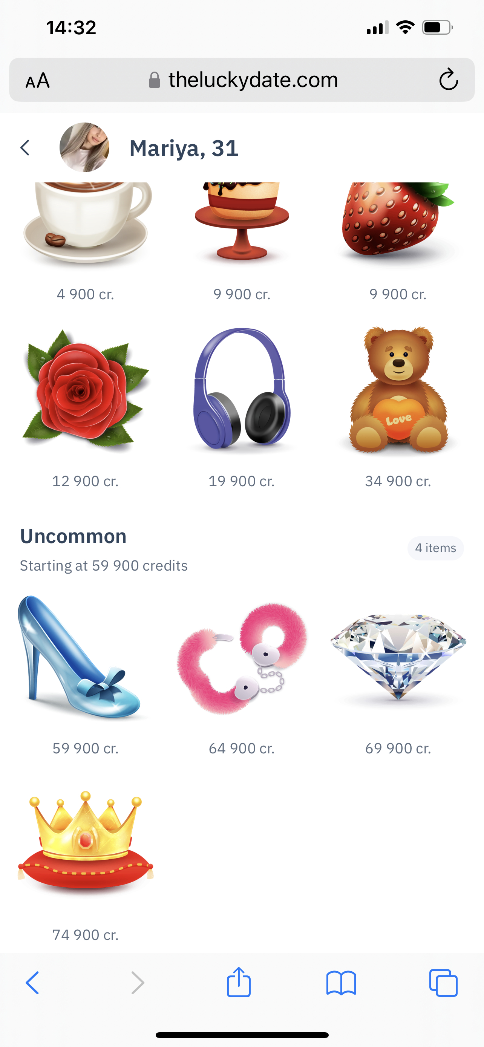Open Safari bookmarks
Image resolution: width=484 pixels, height=1047 pixels.
pos(342,983)
